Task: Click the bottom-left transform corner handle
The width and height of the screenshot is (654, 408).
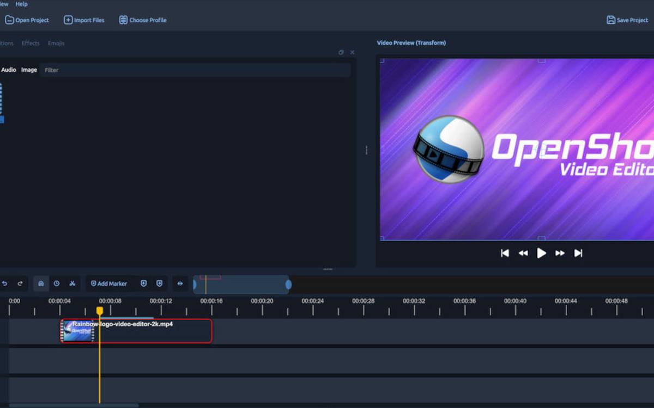Action: [x=383, y=238]
